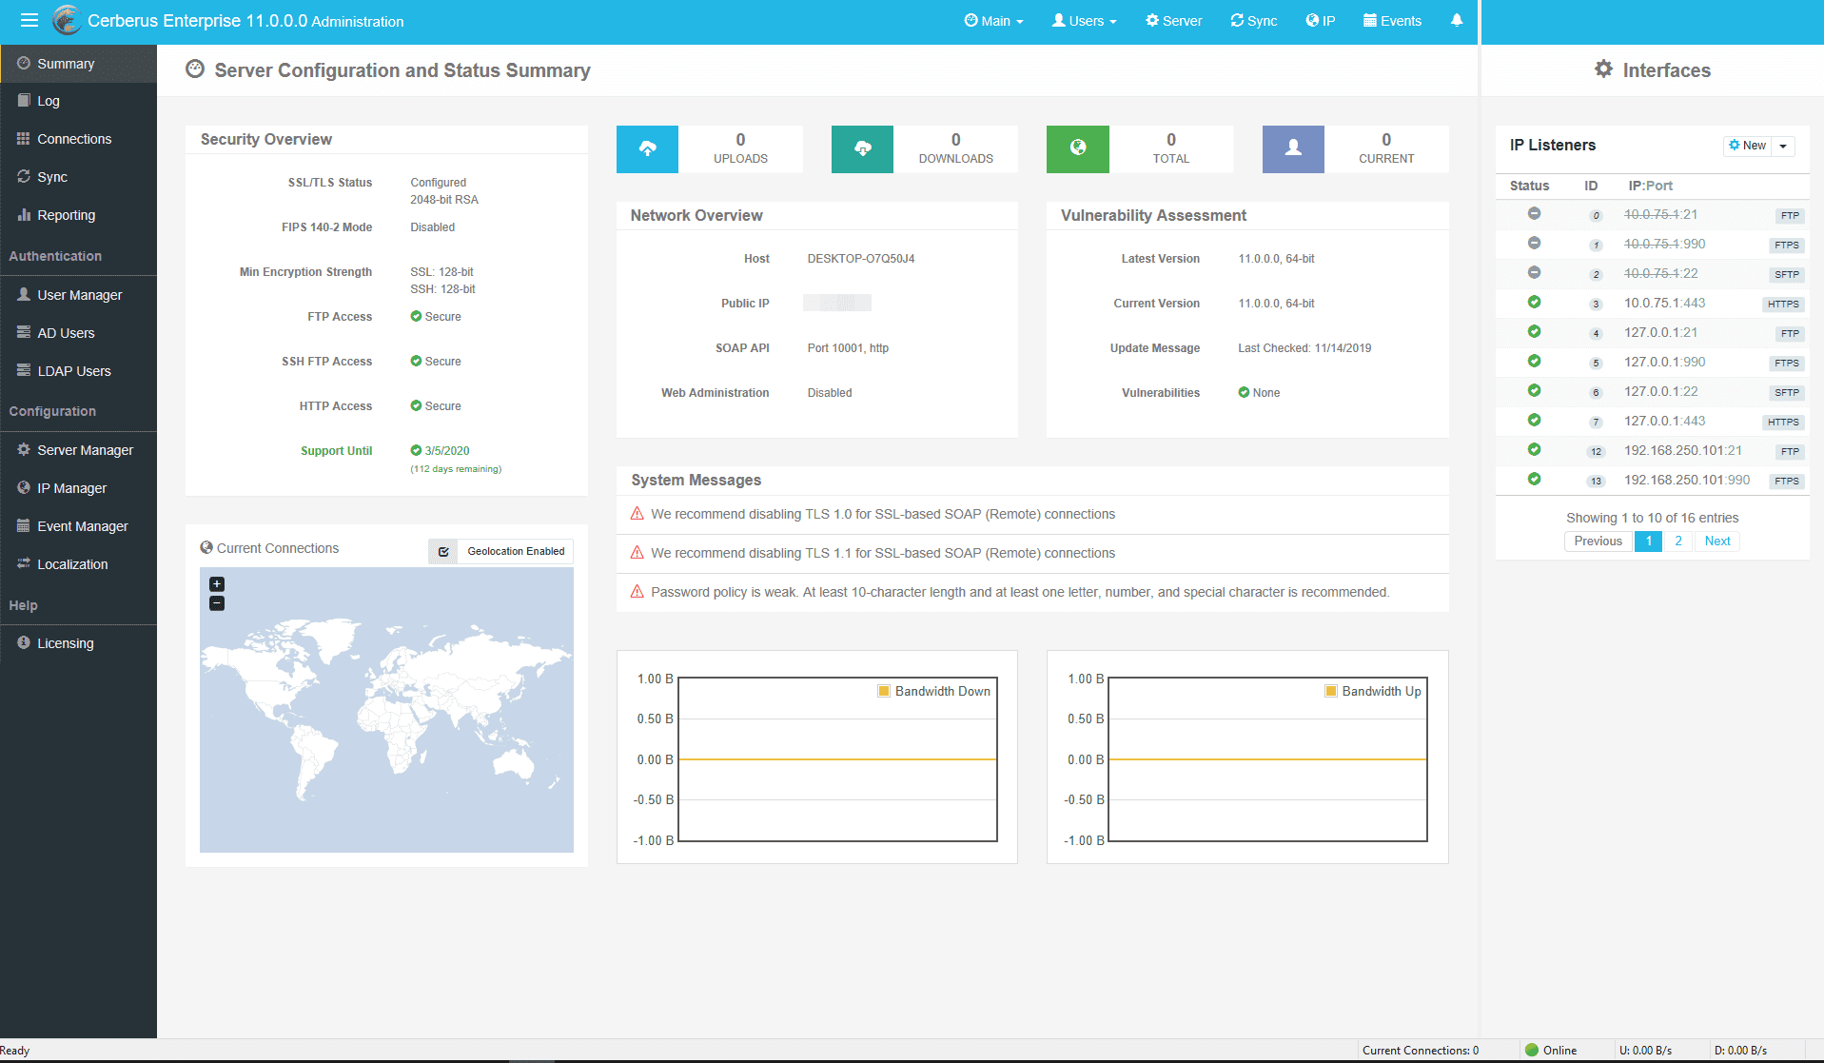
Task: Open the notifications bell icon
Action: click(1457, 20)
